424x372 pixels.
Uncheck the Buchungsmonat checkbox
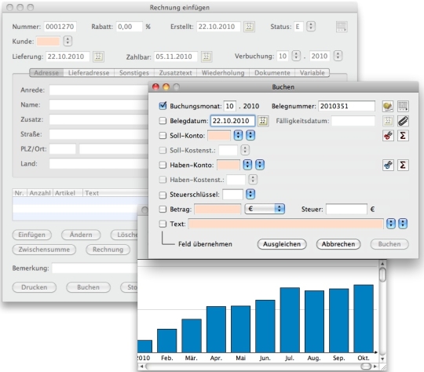(163, 106)
